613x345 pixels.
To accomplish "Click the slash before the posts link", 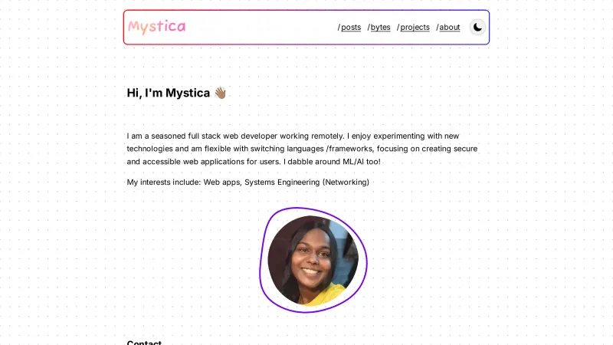I will click(339, 28).
